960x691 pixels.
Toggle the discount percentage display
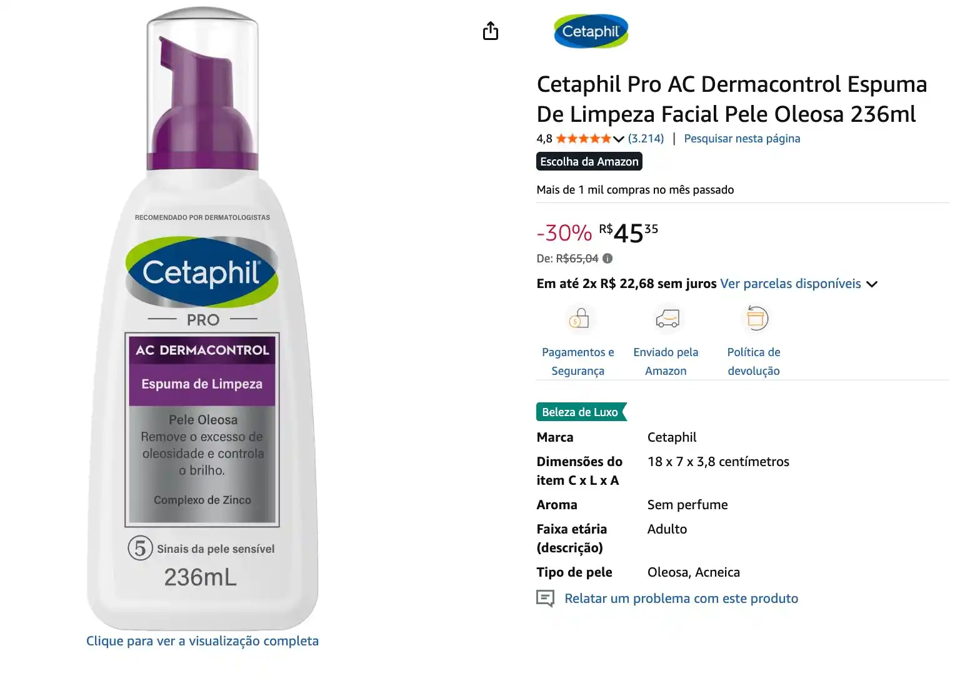coord(563,232)
